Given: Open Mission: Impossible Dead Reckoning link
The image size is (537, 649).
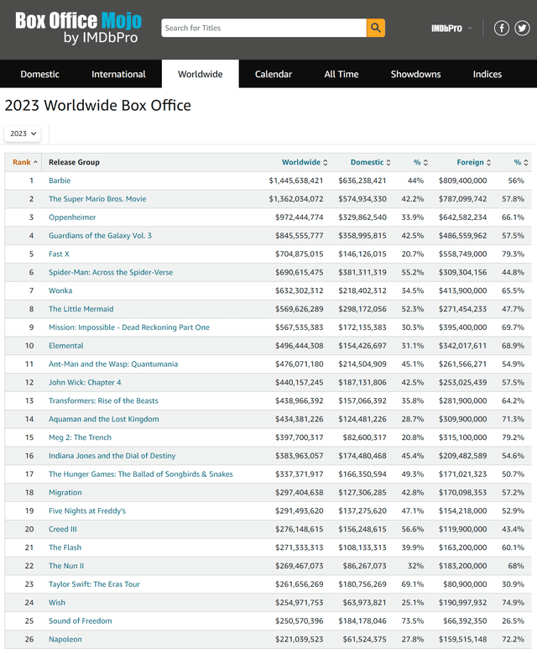Looking at the screenshot, I should [x=129, y=327].
